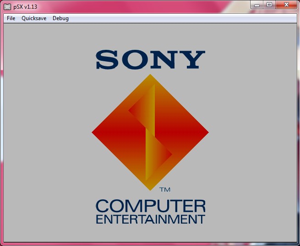Minimize the pSX v1.13 window
The image size is (300, 246).
pos(257,5)
